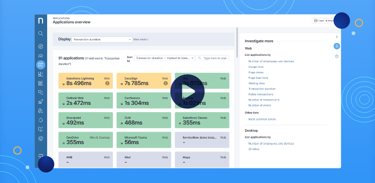
Task: Open the rocket icon in sidebar
Action: [x=41, y=102]
